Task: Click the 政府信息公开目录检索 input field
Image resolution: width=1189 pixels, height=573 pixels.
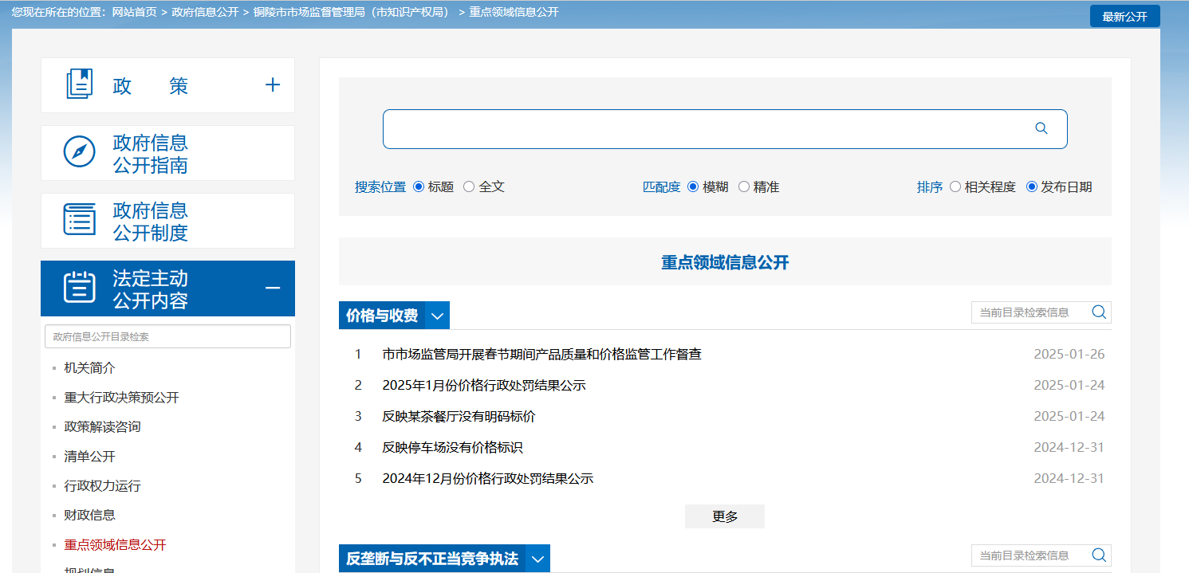Action: (167, 336)
